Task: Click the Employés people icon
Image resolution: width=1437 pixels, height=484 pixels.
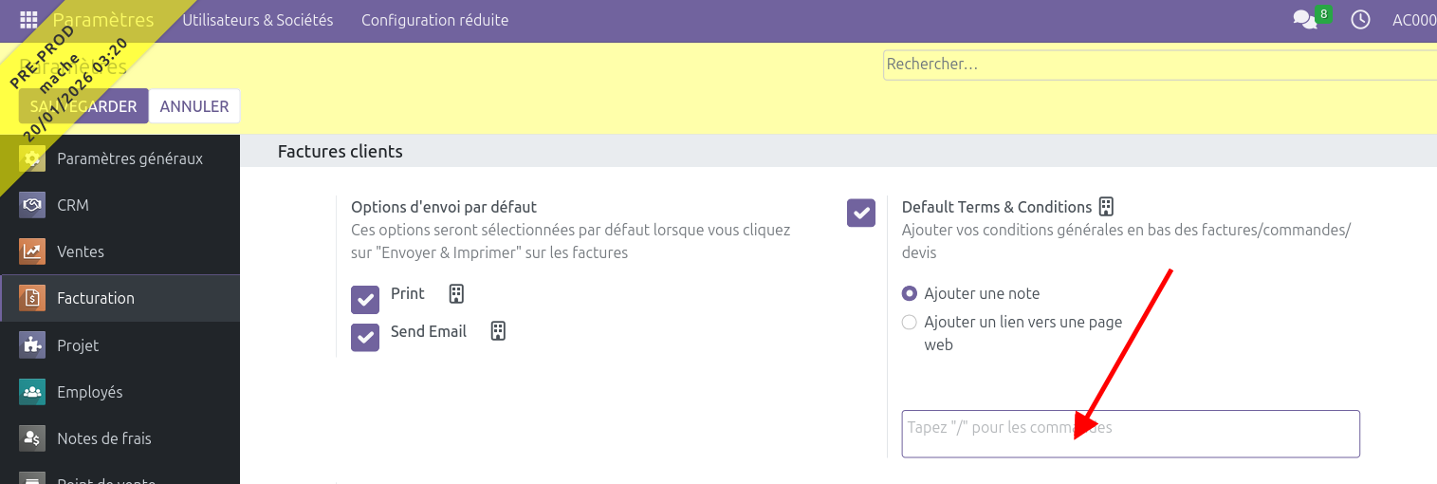Action: pyautogui.click(x=32, y=392)
